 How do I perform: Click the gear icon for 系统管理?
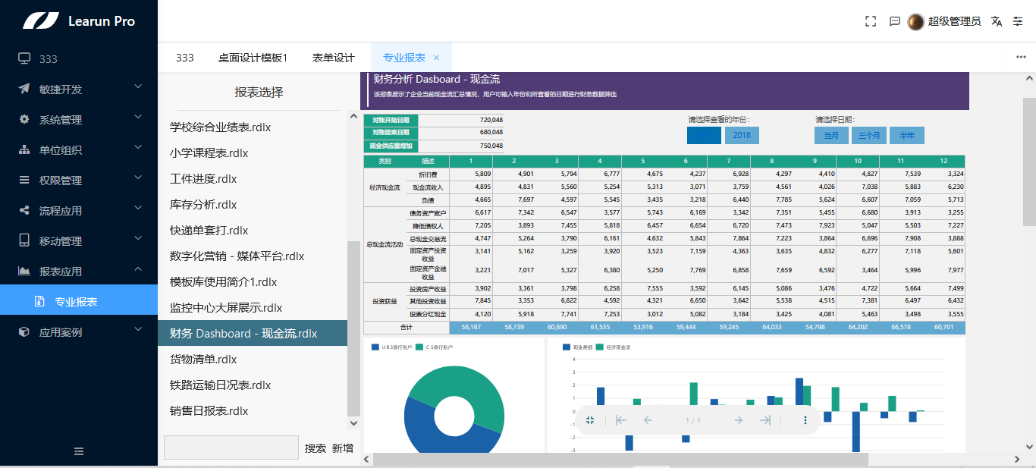[24, 119]
